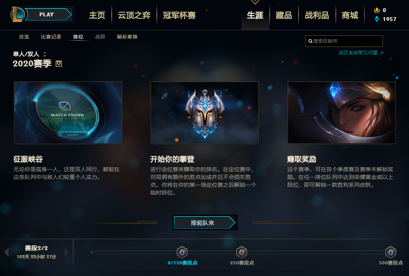Click the RP coin currency icon
This screenshot has height=276, width=409.
[x=377, y=10]
